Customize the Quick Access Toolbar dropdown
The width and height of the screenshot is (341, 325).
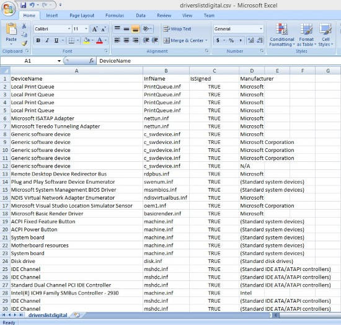[61, 5]
